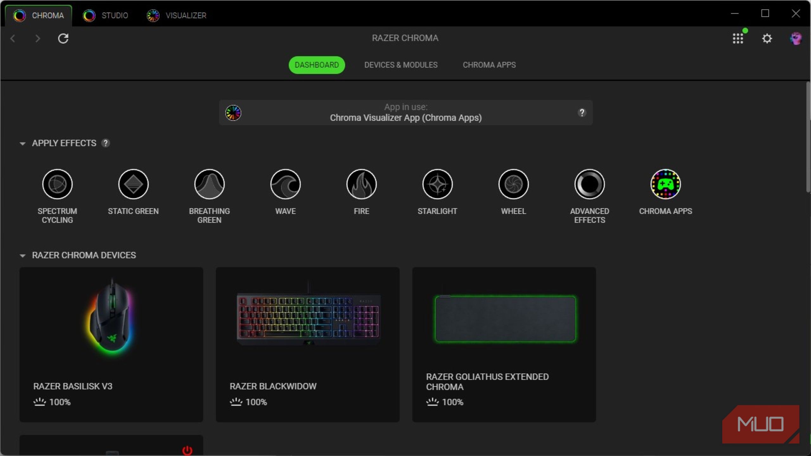
Task: Go forward with the right arrow
Action: pos(38,39)
